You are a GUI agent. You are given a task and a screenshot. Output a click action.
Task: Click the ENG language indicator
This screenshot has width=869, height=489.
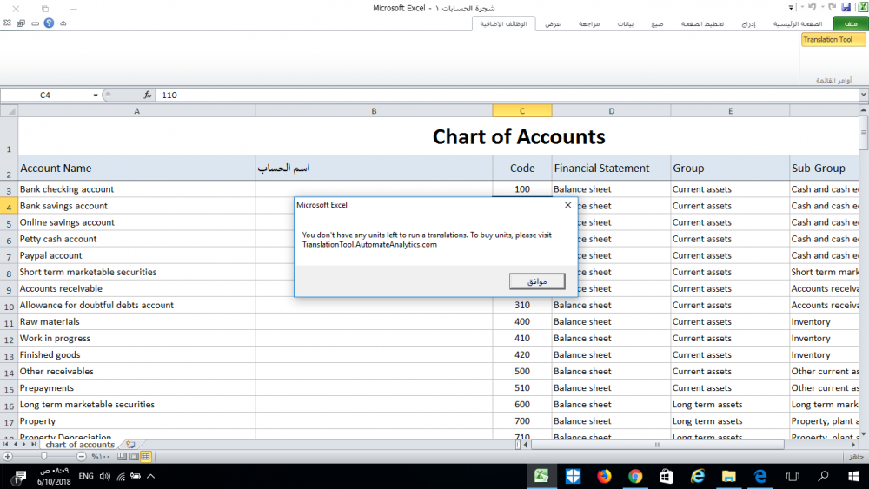click(x=86, y=476)
